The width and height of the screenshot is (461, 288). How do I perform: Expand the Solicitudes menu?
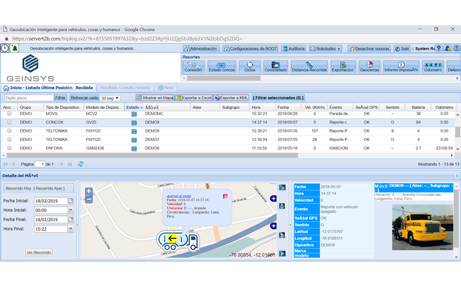pyautogui.click(x=326, y=48)
